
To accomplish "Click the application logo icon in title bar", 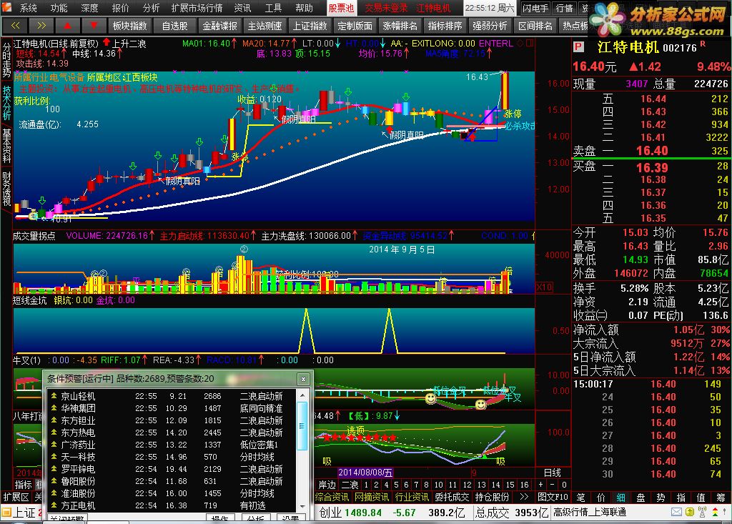I will click(x=6, y=7).
